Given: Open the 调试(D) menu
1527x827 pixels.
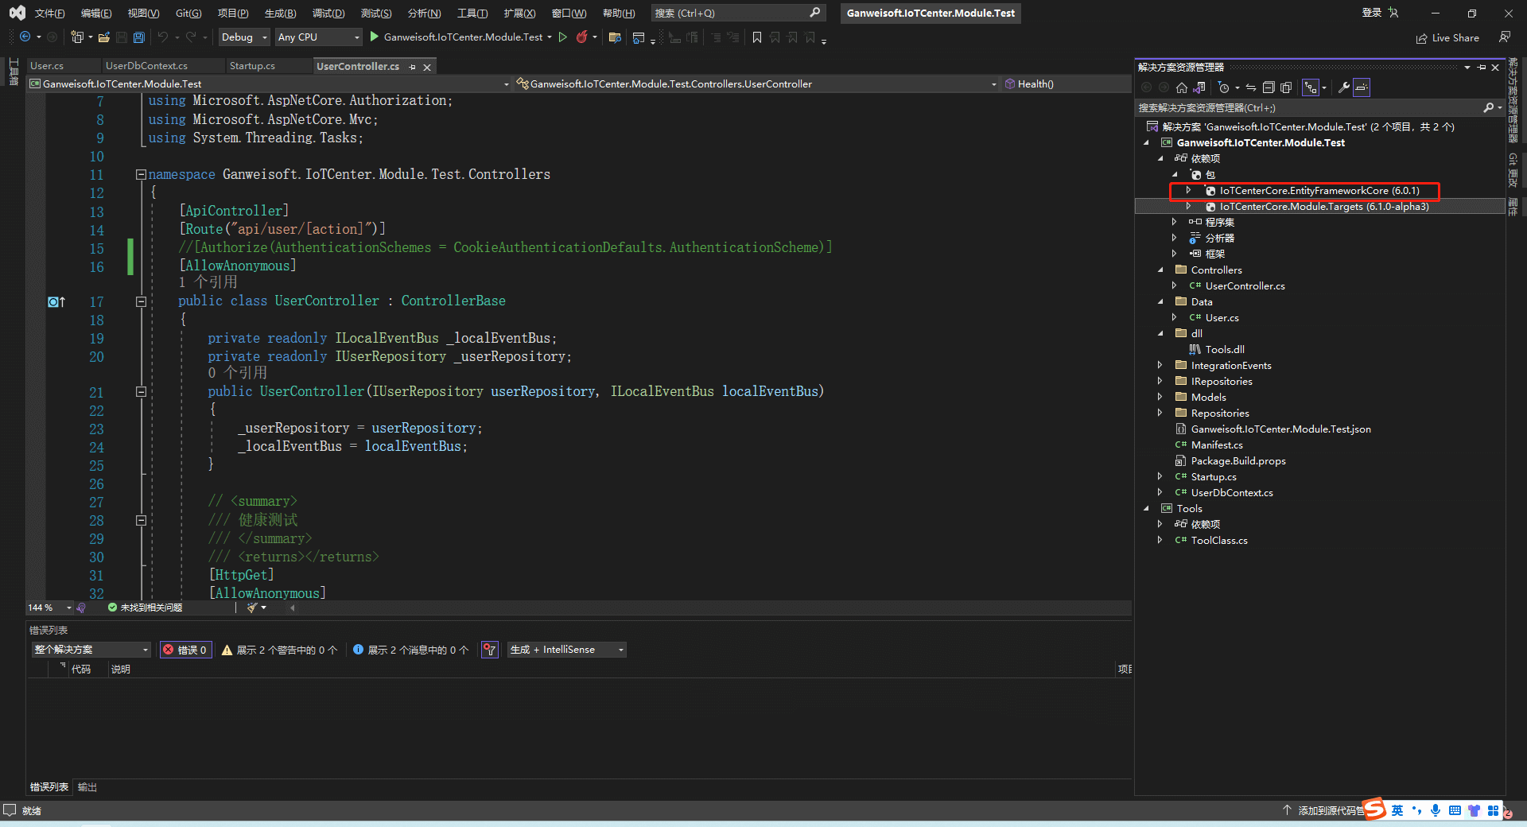Looking at the screenshot, I should pos(328,13).
